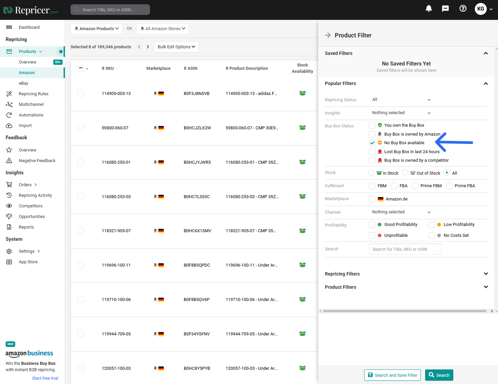
Task: Sort the table by ASIN
Action: 190,68
